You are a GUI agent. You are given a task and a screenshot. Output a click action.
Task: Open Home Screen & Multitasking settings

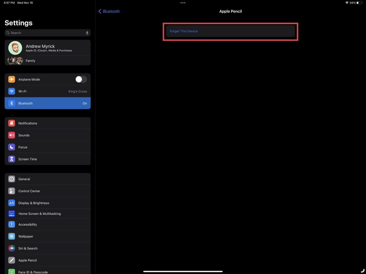[x=47, y=214]
